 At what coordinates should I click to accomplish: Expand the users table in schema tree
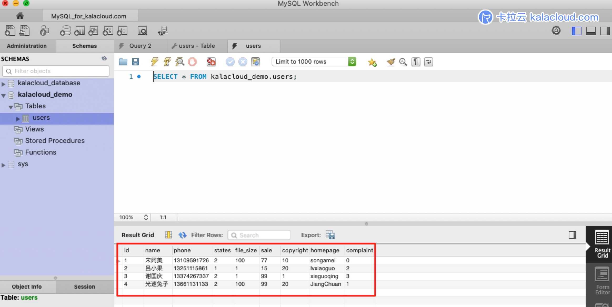click(x=17, y=117)
